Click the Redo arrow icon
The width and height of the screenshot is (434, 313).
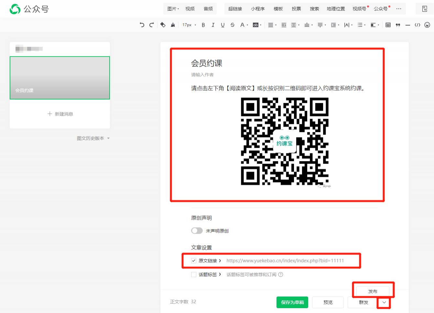[152, 25]
